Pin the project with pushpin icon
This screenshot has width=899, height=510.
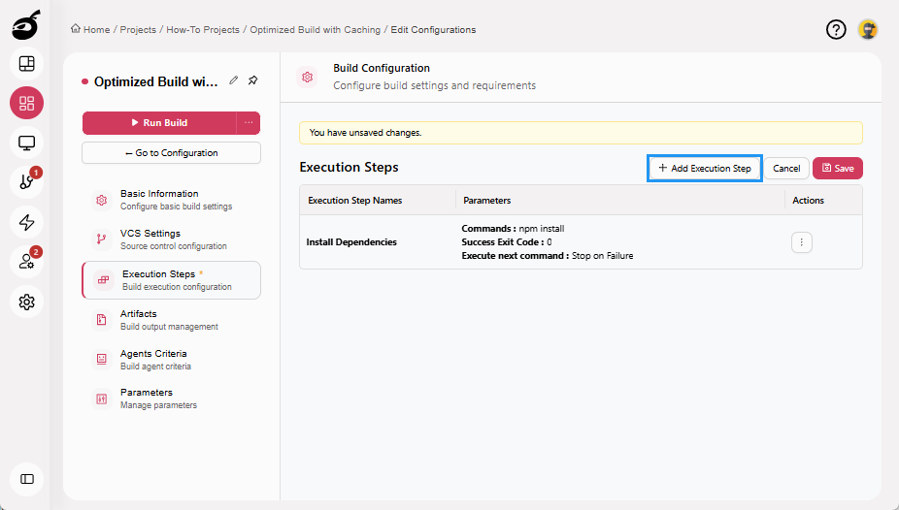[252, 80]
